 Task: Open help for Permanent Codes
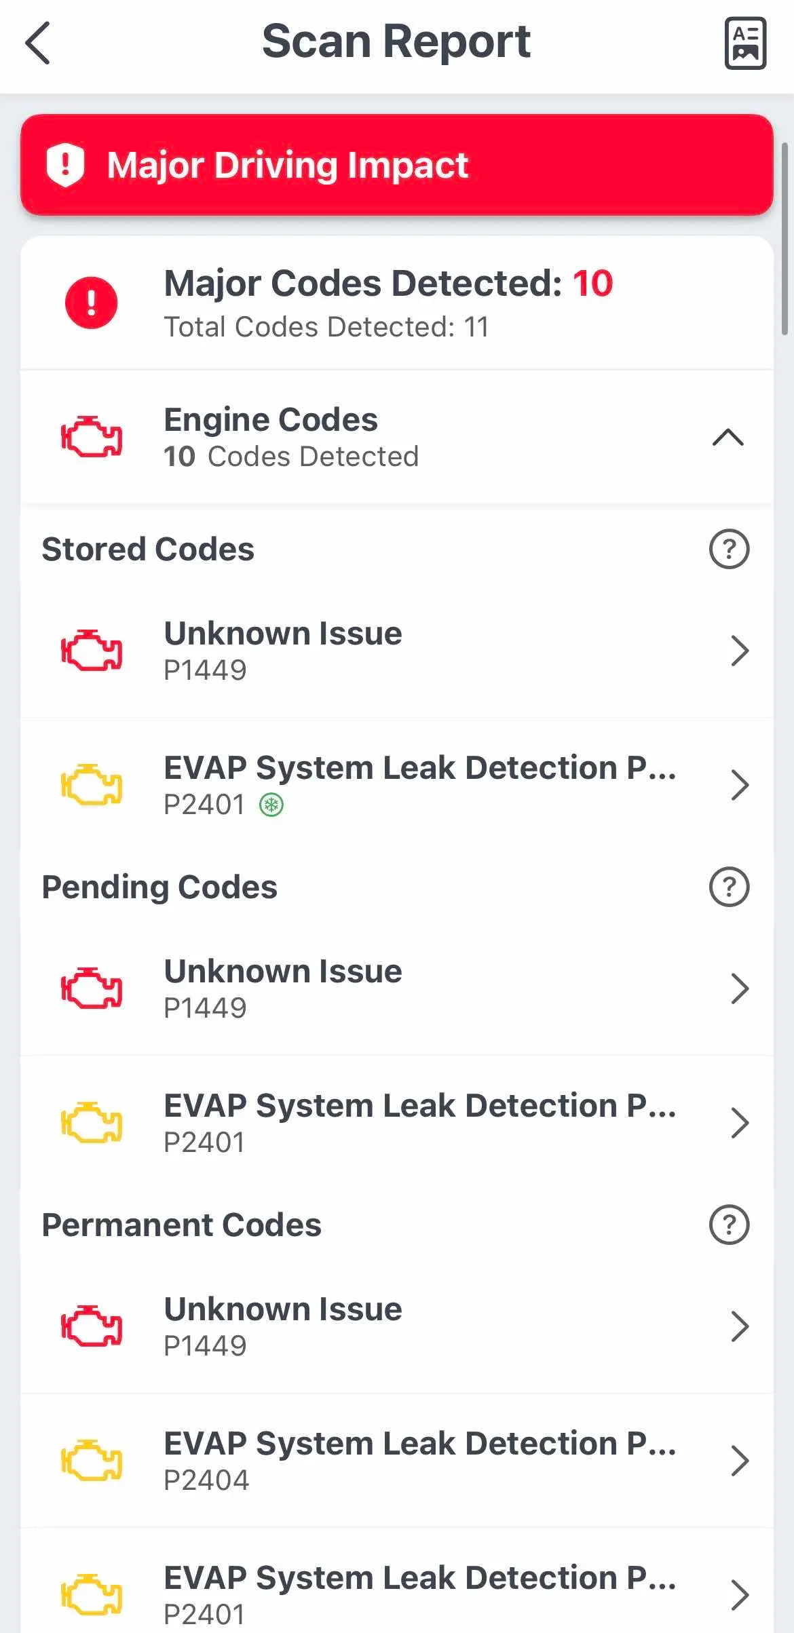click(x=729, y=1225)
